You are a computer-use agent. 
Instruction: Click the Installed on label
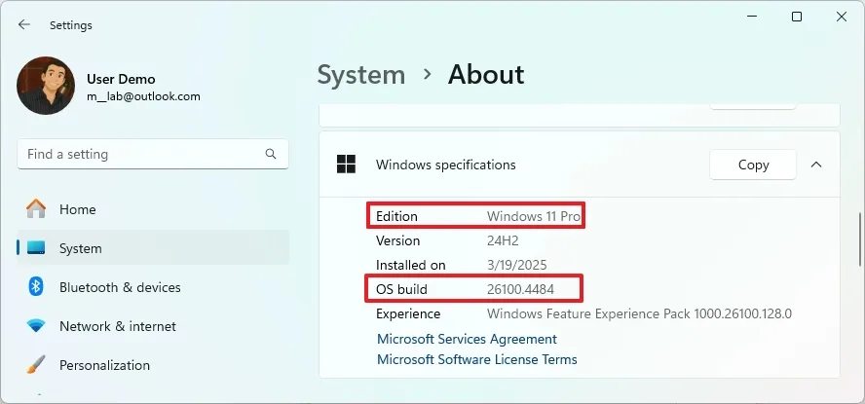click(410, 265)
